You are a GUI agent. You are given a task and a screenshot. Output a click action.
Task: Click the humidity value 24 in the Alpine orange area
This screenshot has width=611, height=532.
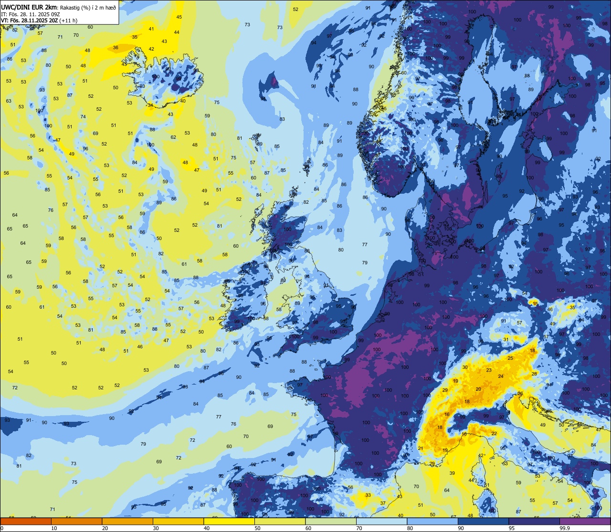point(500,376)
